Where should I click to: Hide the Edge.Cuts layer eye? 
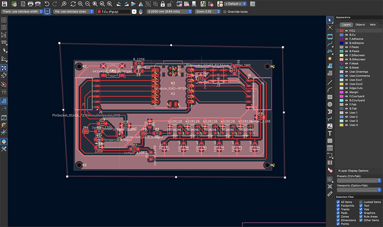click(346, 88)
